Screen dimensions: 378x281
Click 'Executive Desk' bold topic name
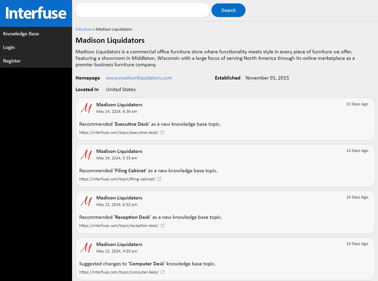tap(132, 124)
